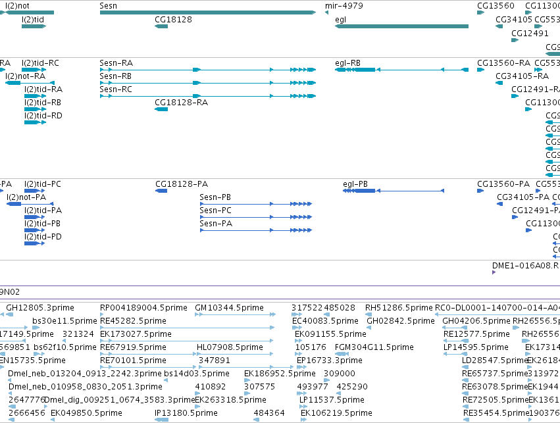Click the GH02842.5prime EST label
Image resolution: width=560 pixels, height=423 pixels.
tap(401, 321)
